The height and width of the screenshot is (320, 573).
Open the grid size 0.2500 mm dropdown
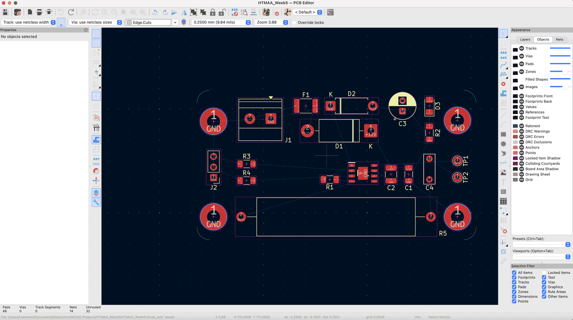tap(221, 22)
